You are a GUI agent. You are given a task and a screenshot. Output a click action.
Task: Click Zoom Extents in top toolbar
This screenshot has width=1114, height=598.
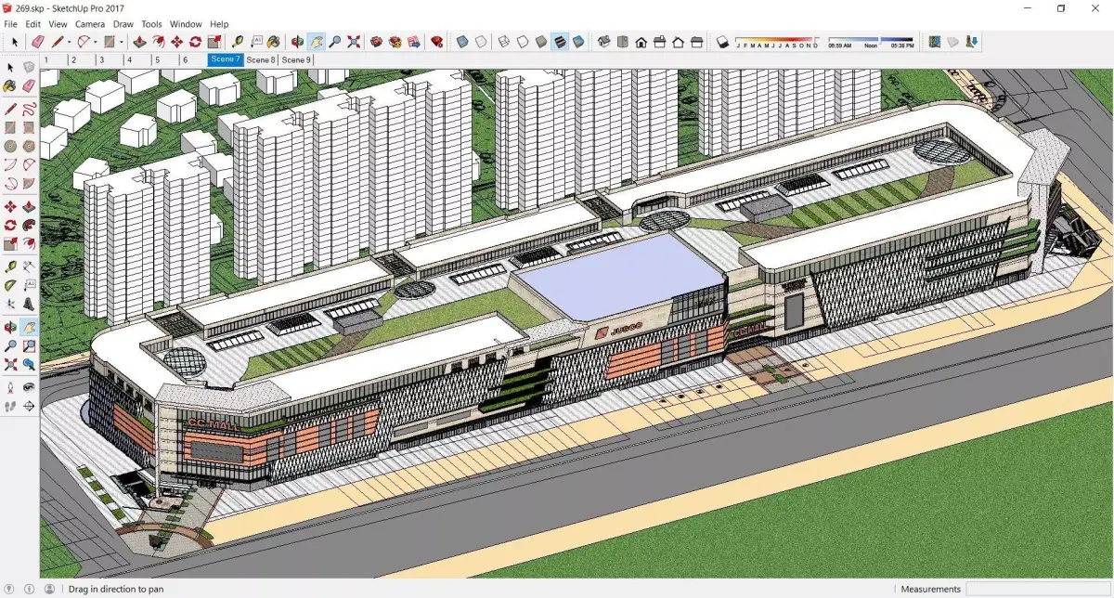click(x=354, y=42)
